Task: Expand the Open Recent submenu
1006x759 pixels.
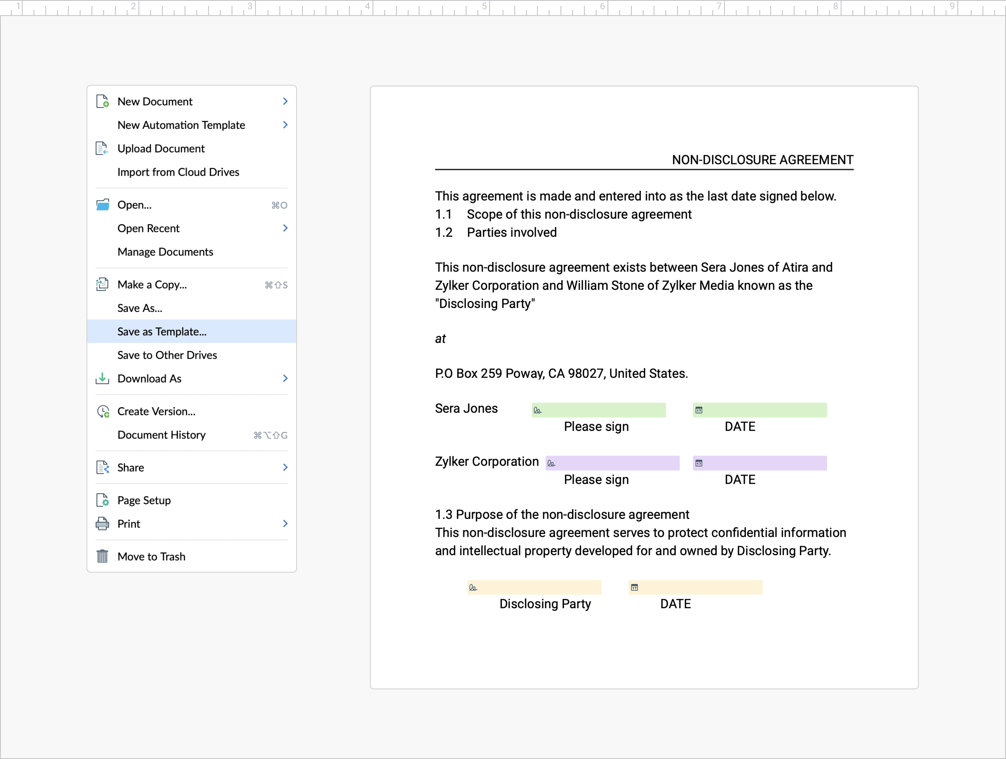Action: pyautogui.click(x=285, y=228)
